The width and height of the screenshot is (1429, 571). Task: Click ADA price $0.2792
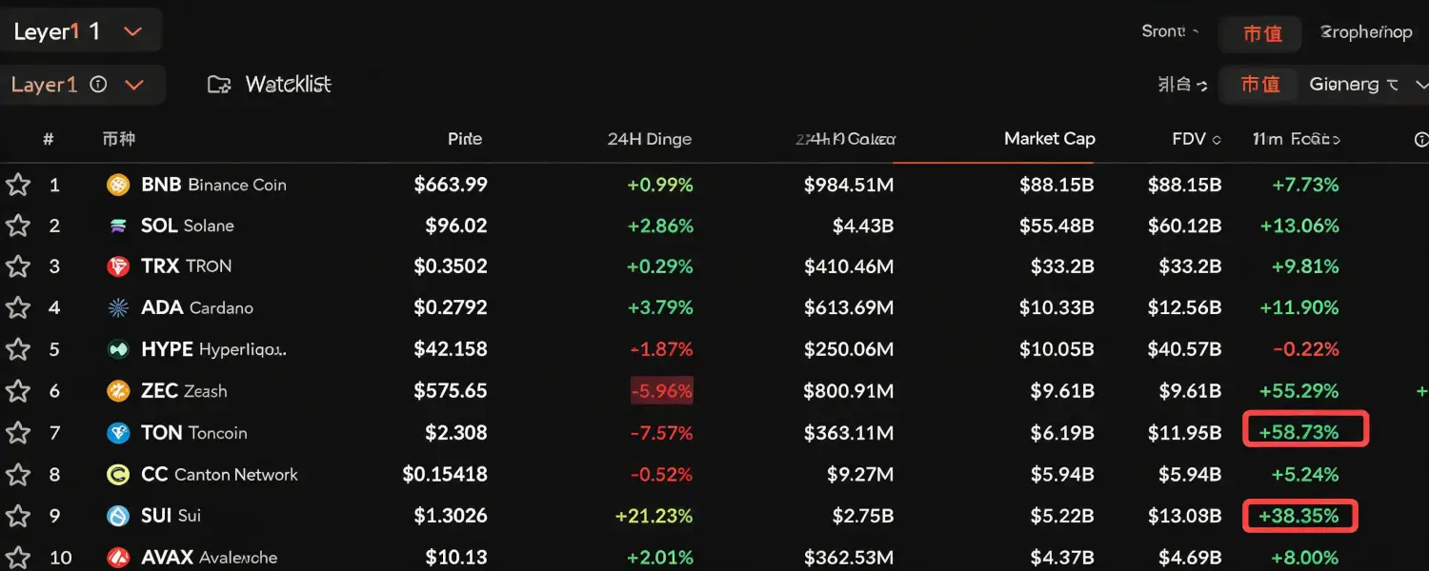point(451,307)
